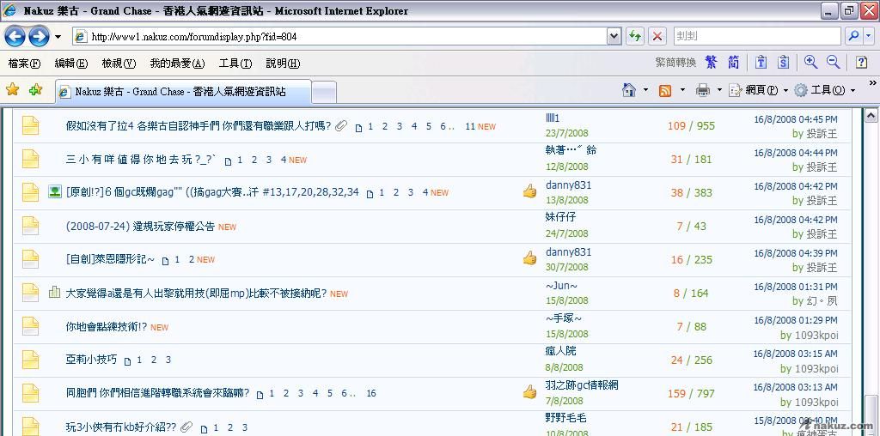
Task: Click the Zoom in magnifier icon
Action: tap(810, 63)
